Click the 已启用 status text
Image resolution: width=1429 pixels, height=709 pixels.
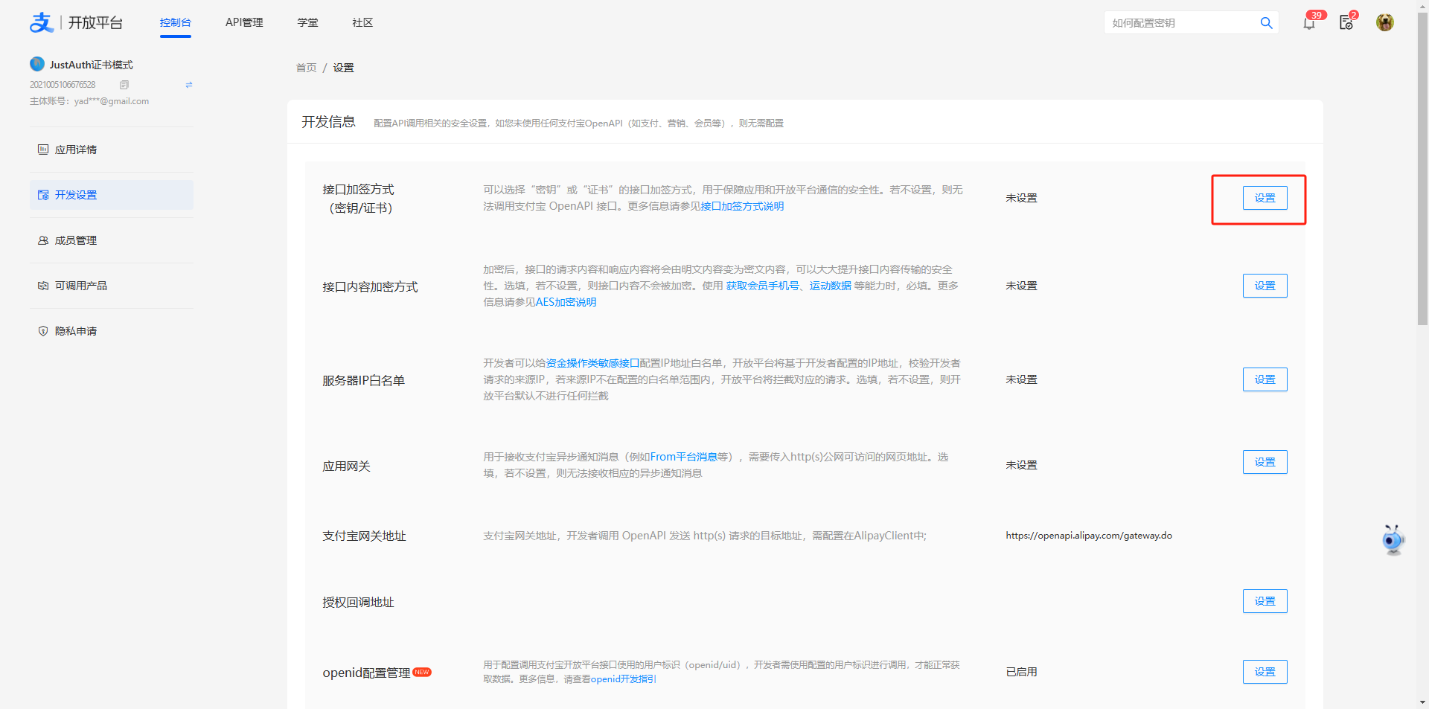pyautogui.click(x=1021, y=672)
